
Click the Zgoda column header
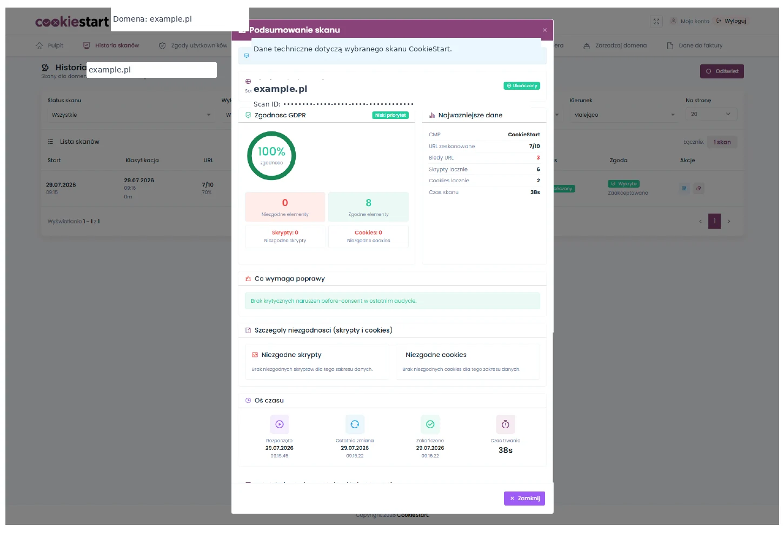pos(618,161)
